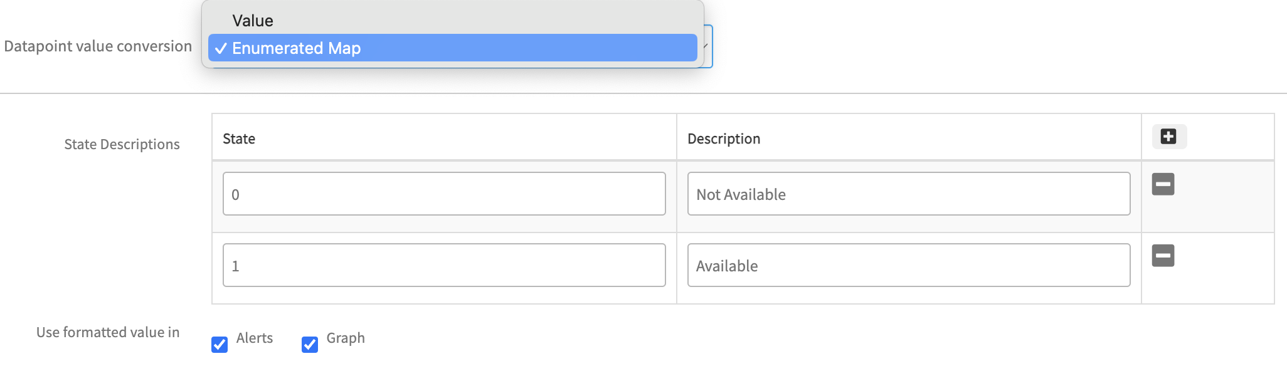Viewport: 1287px width, 366px height.
Task: Delete the Available state row
Action: coord(1163,256)
